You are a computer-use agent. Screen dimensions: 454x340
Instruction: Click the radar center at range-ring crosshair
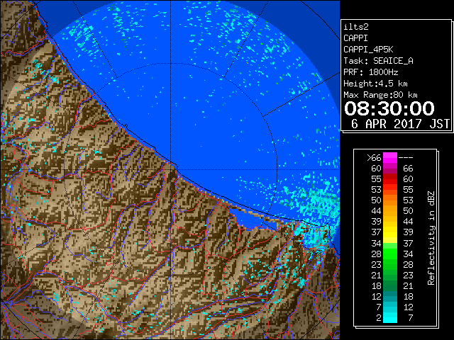(x=170, y=169)
